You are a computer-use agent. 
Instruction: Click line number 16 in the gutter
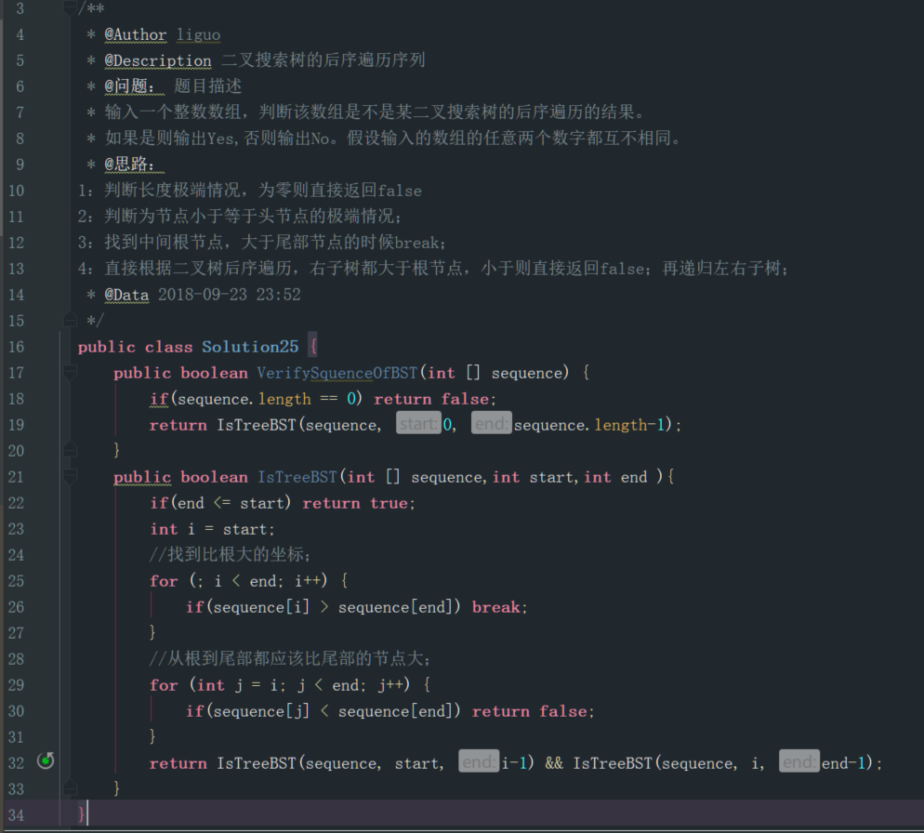[x=17, y=347]
